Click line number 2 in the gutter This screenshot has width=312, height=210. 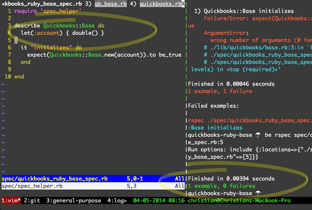pyautogui.click(x=9, y=18)
